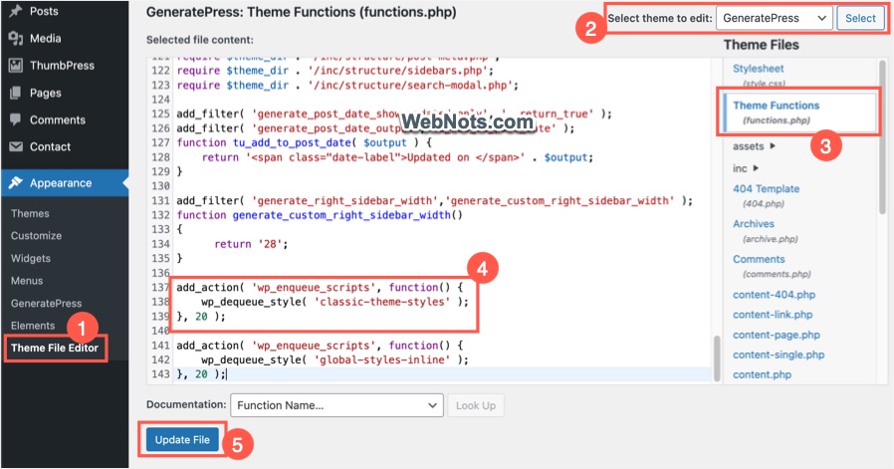894x469 pixels.
Task: Click the search-modal.php require line
Action: pyautogui.click(x=347, y=85)
